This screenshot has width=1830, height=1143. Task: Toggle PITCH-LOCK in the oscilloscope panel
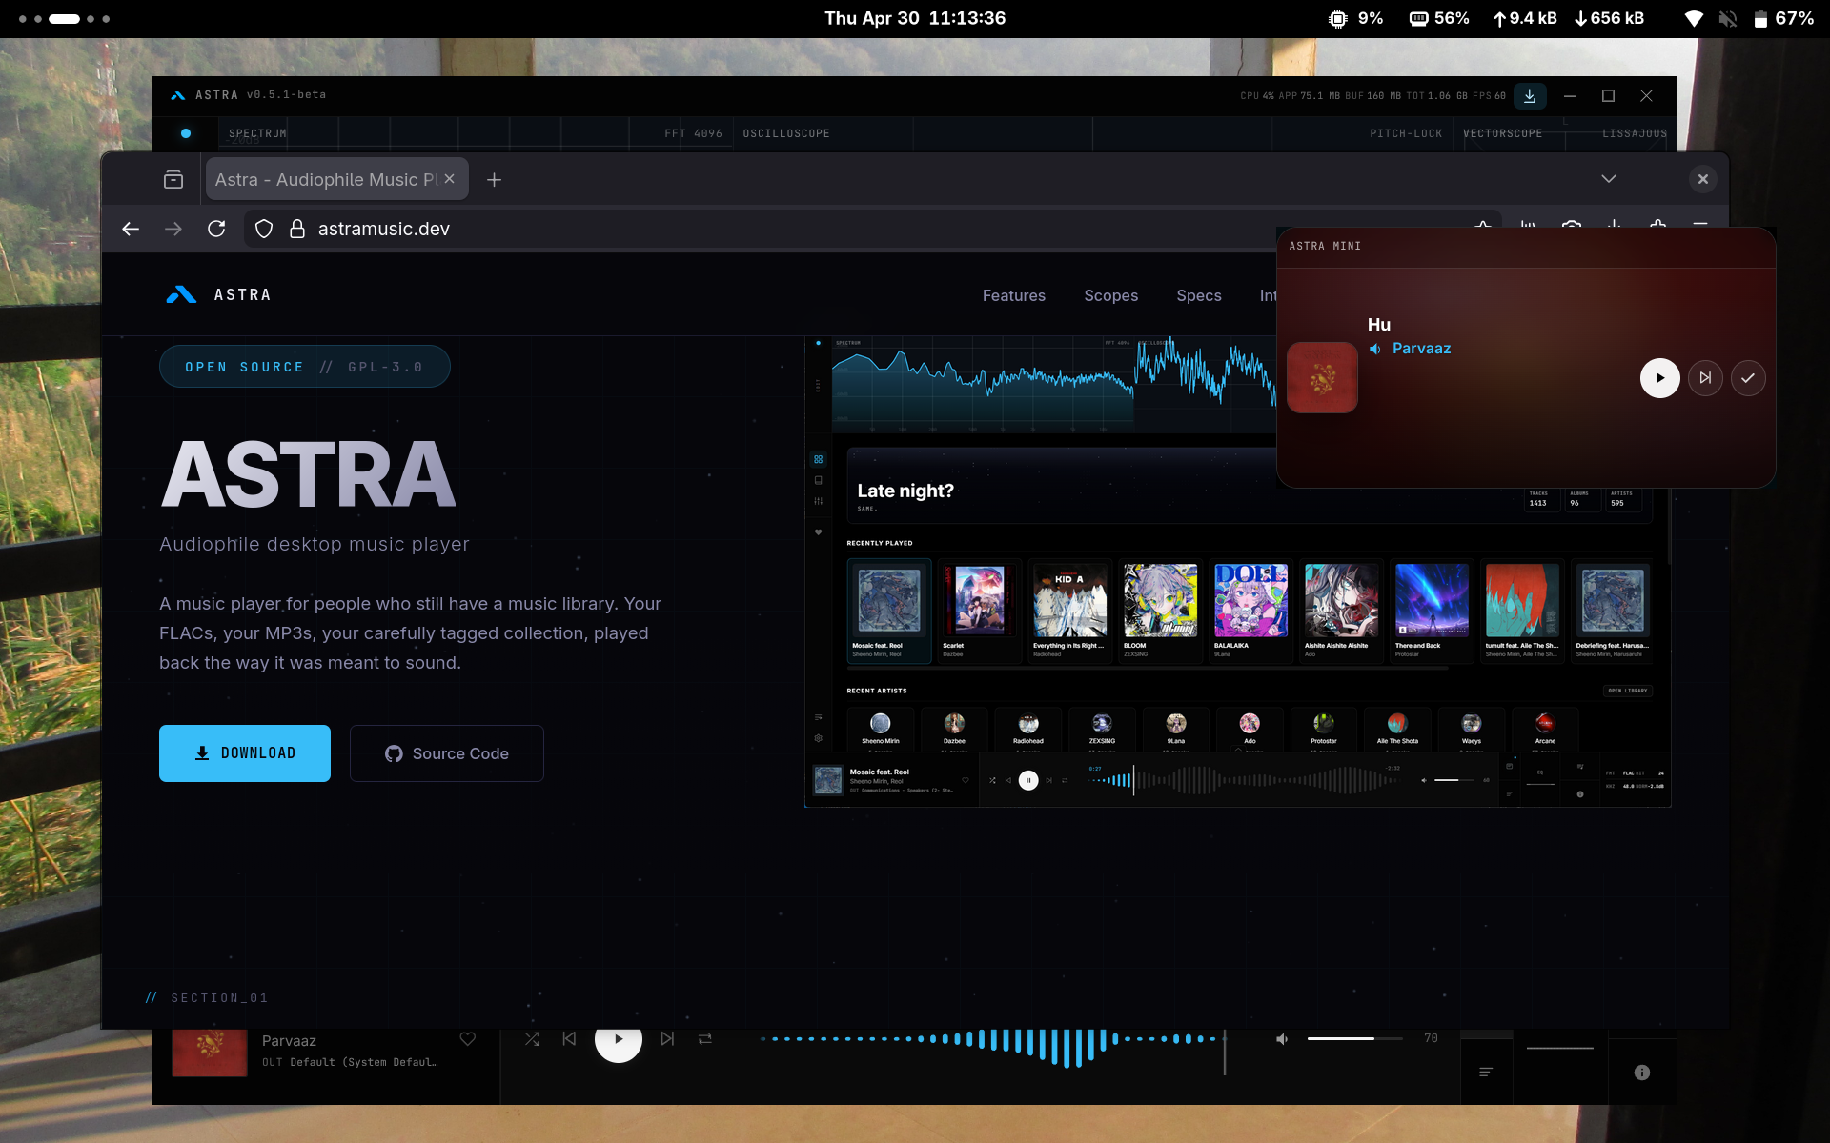coord(1406,133)
